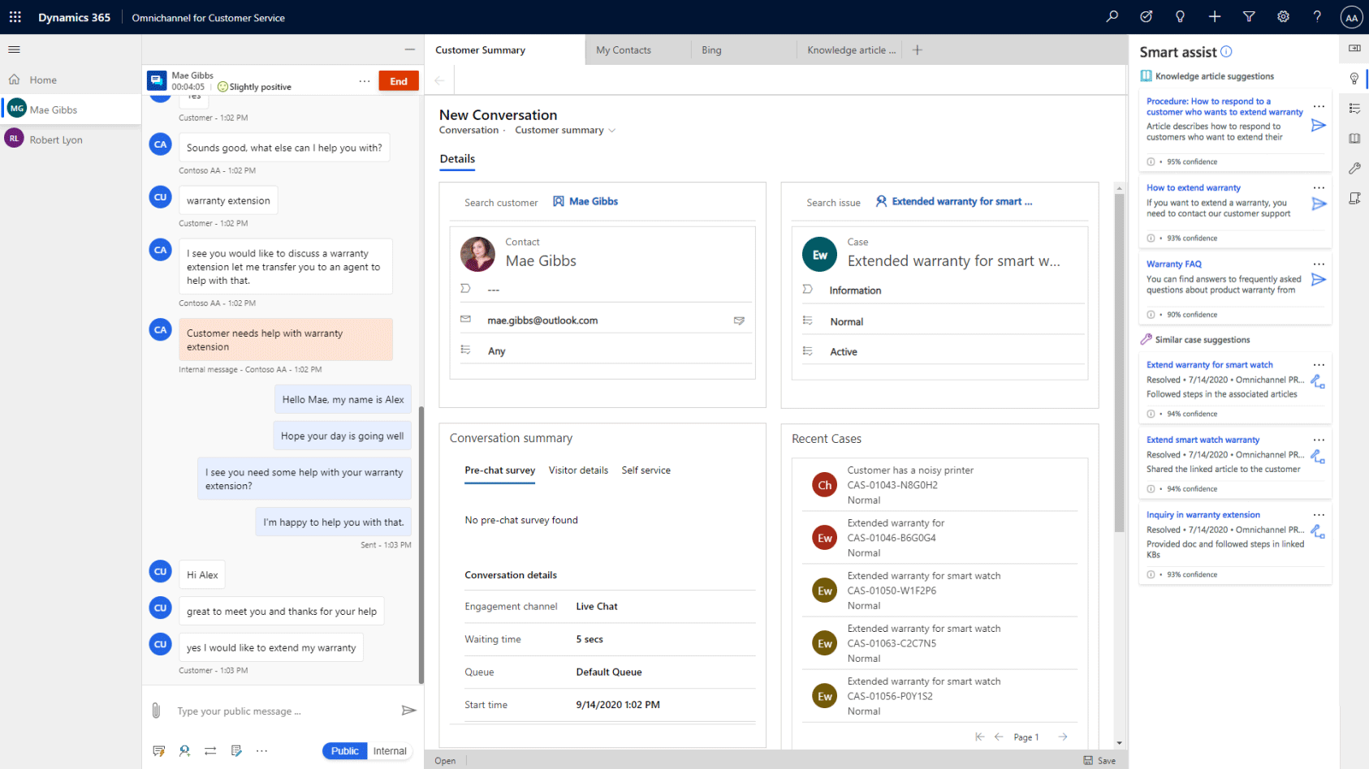Image resolution: width=1369 pixels, height=769 pixels.
Task: Switch message mode to Internal
Action: point(390,751)
